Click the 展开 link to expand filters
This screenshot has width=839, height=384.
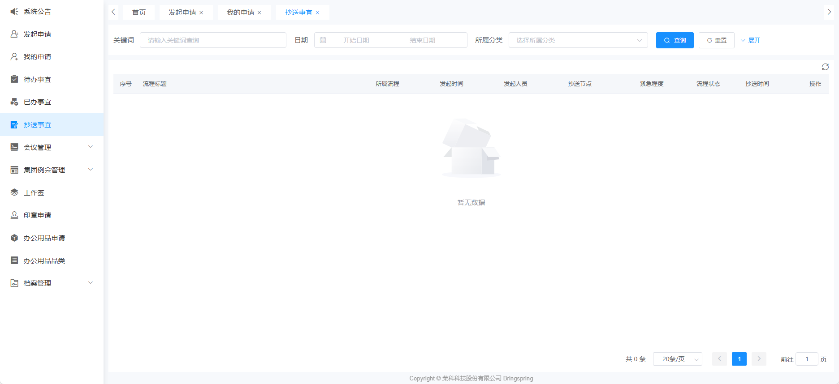click(x=751, y=40)
